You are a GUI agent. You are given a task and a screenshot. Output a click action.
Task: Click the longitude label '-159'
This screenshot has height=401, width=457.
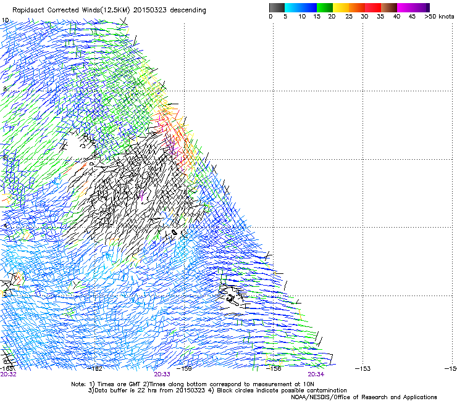tap(185, 368)
